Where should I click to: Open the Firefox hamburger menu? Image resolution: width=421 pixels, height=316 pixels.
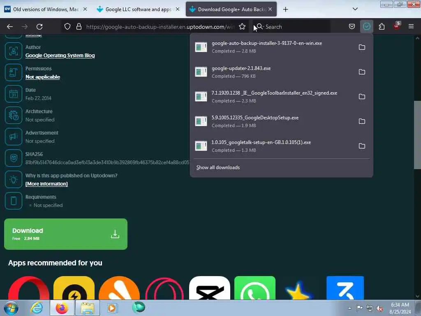pos(411,27)
